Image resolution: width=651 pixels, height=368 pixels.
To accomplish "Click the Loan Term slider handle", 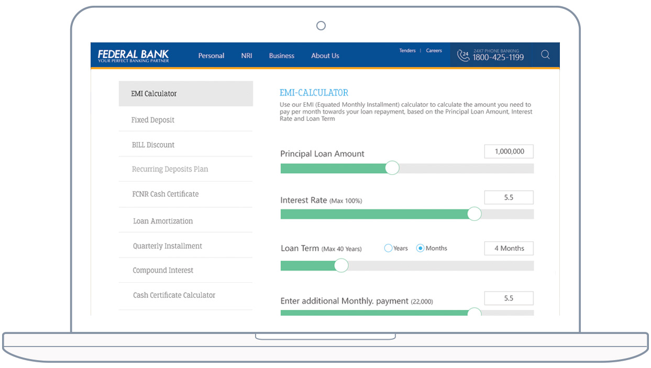I will coord(341,265).
